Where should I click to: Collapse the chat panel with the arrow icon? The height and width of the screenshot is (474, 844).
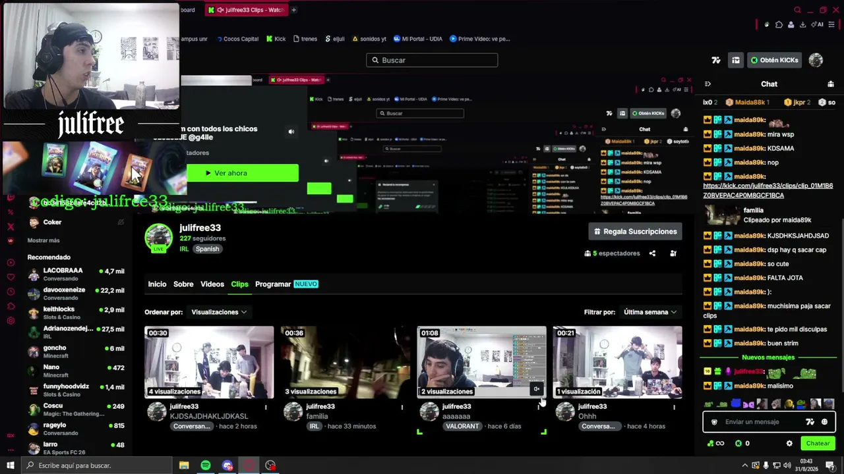pyautogui.click(x=708, y=84)
